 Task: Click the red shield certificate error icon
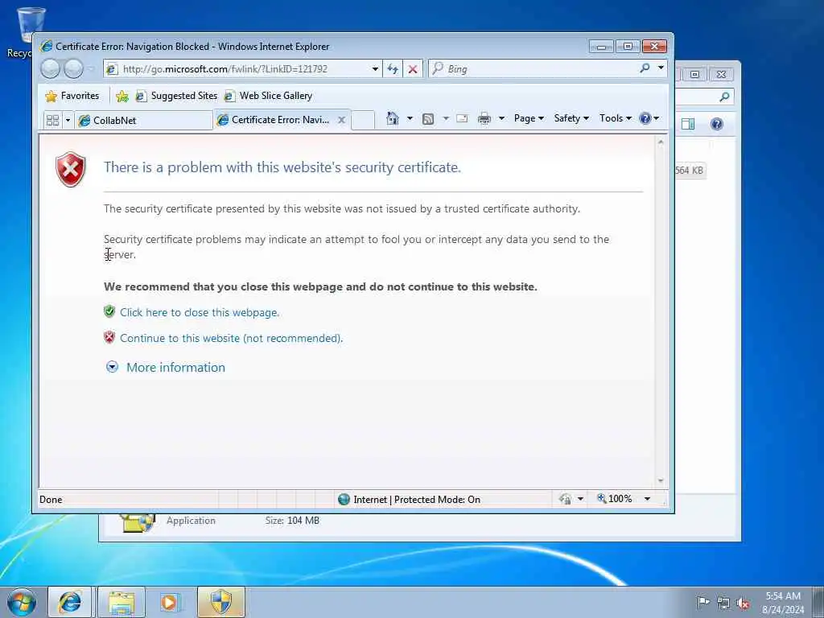(x=71, y=169)
